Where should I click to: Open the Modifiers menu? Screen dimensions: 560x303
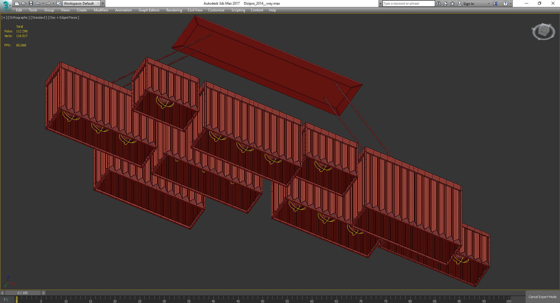click(x=101, y=10)
